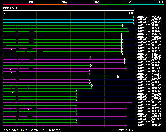This screenshot has width=166, height=132.
Task: Select the UniRef100_B9HWC8 label
Action: [x=149, y=65]
